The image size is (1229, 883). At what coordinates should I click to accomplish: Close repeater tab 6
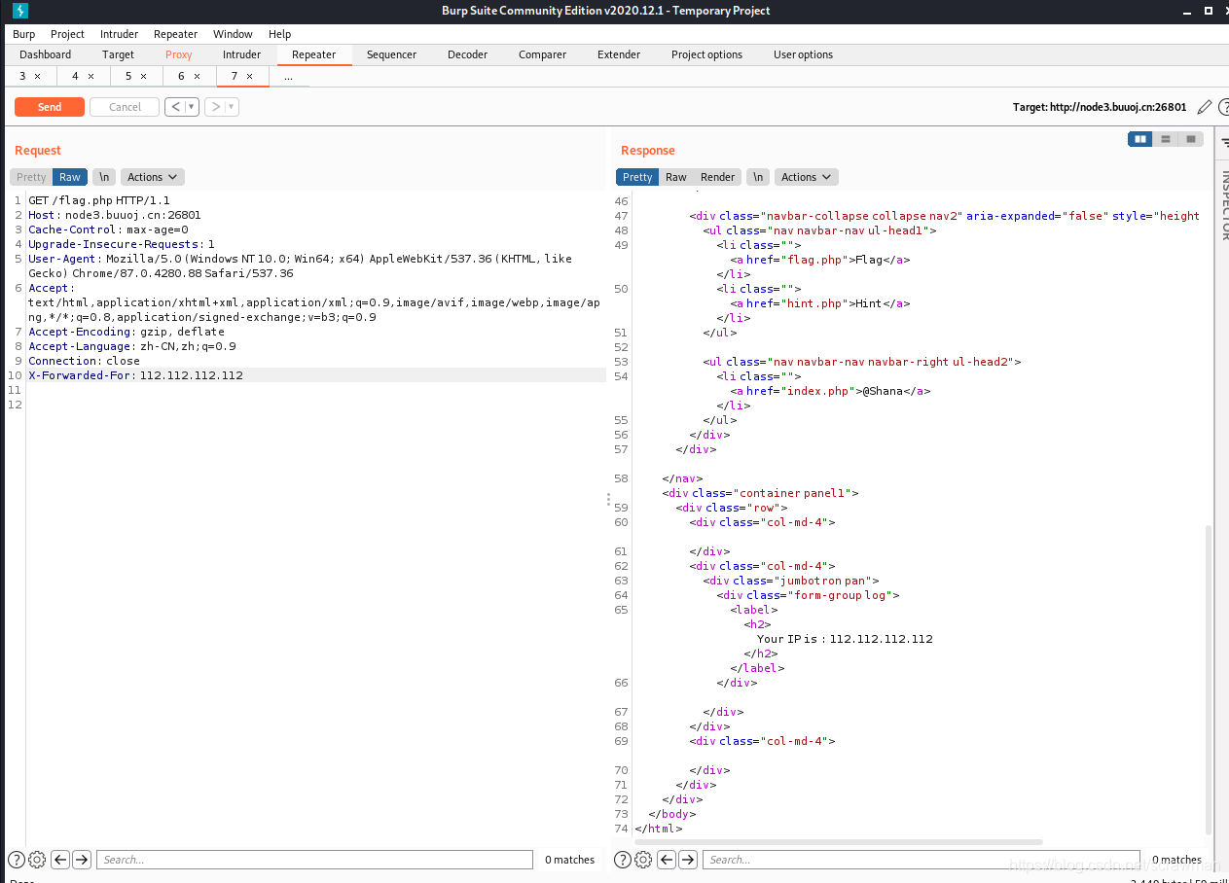click(197, 76)
